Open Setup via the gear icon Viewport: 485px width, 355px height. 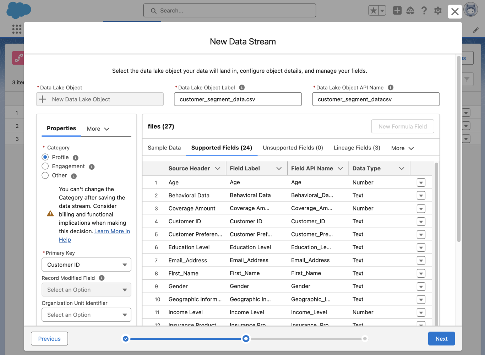[438, 10]
